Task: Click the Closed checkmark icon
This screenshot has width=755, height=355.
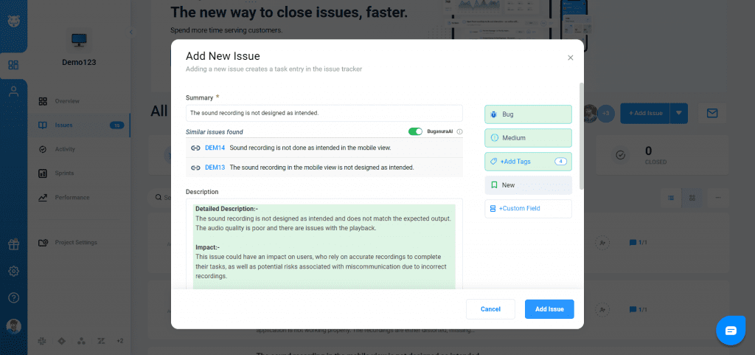Action: pos(621,155)
